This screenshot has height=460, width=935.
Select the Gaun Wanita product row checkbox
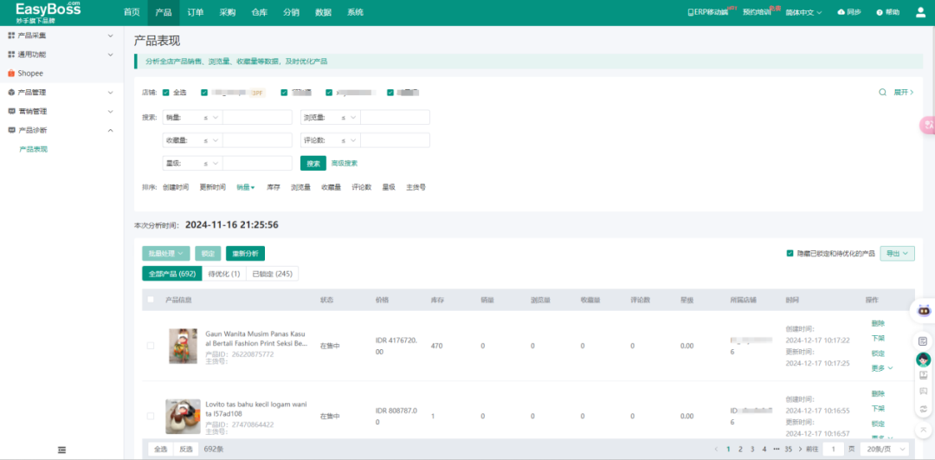click(x=151, y=346)
